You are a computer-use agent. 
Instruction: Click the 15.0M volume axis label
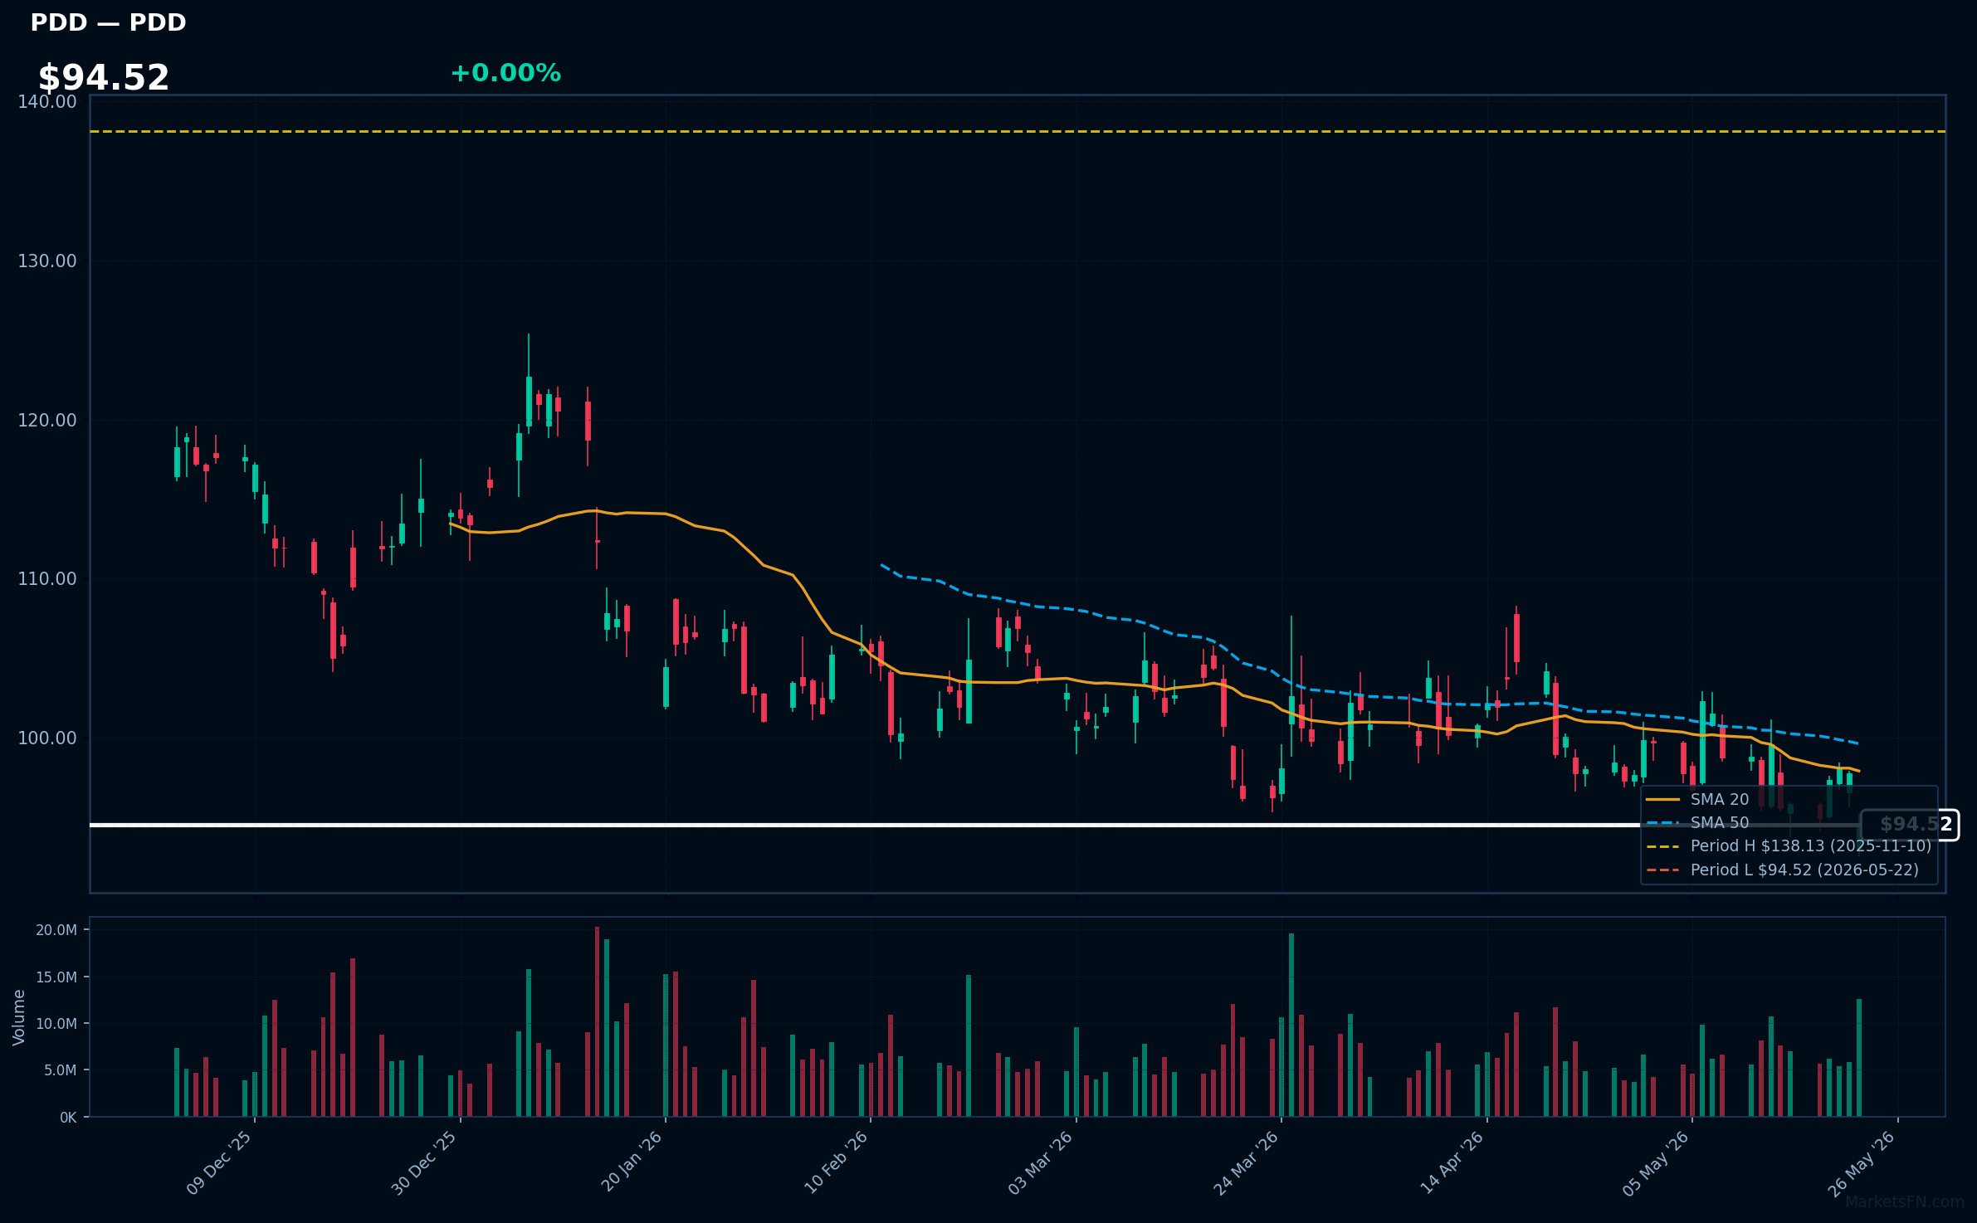(56, 977)
